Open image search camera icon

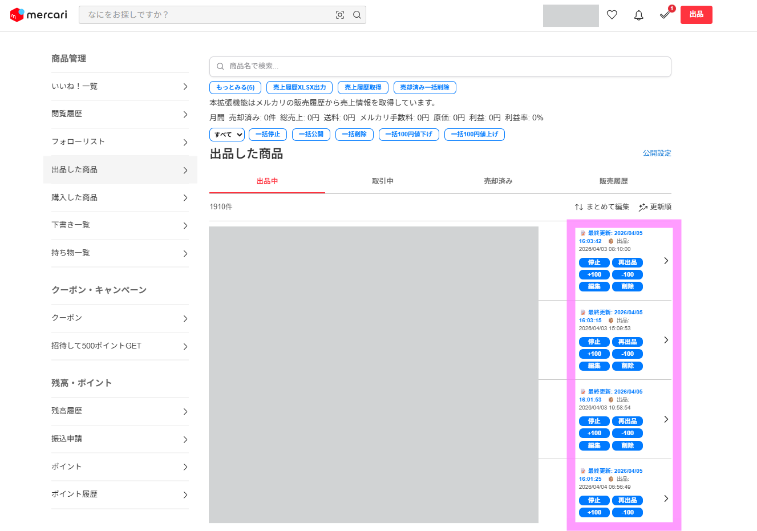coord(340,15)
